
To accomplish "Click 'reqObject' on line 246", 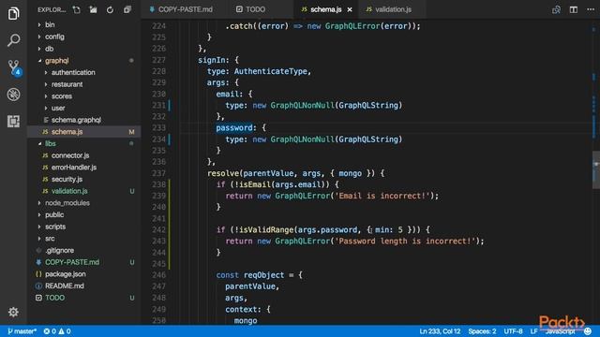I will pos(263,274).
